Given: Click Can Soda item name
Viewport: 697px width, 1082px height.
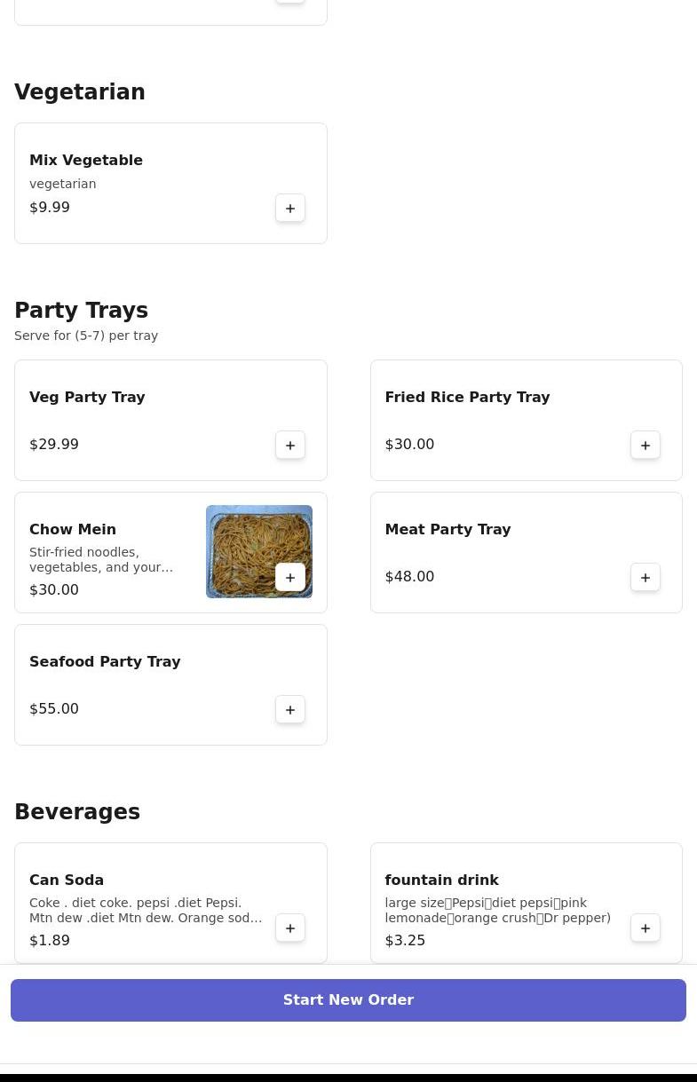Looking at the screenshot, I should [67, 881].
